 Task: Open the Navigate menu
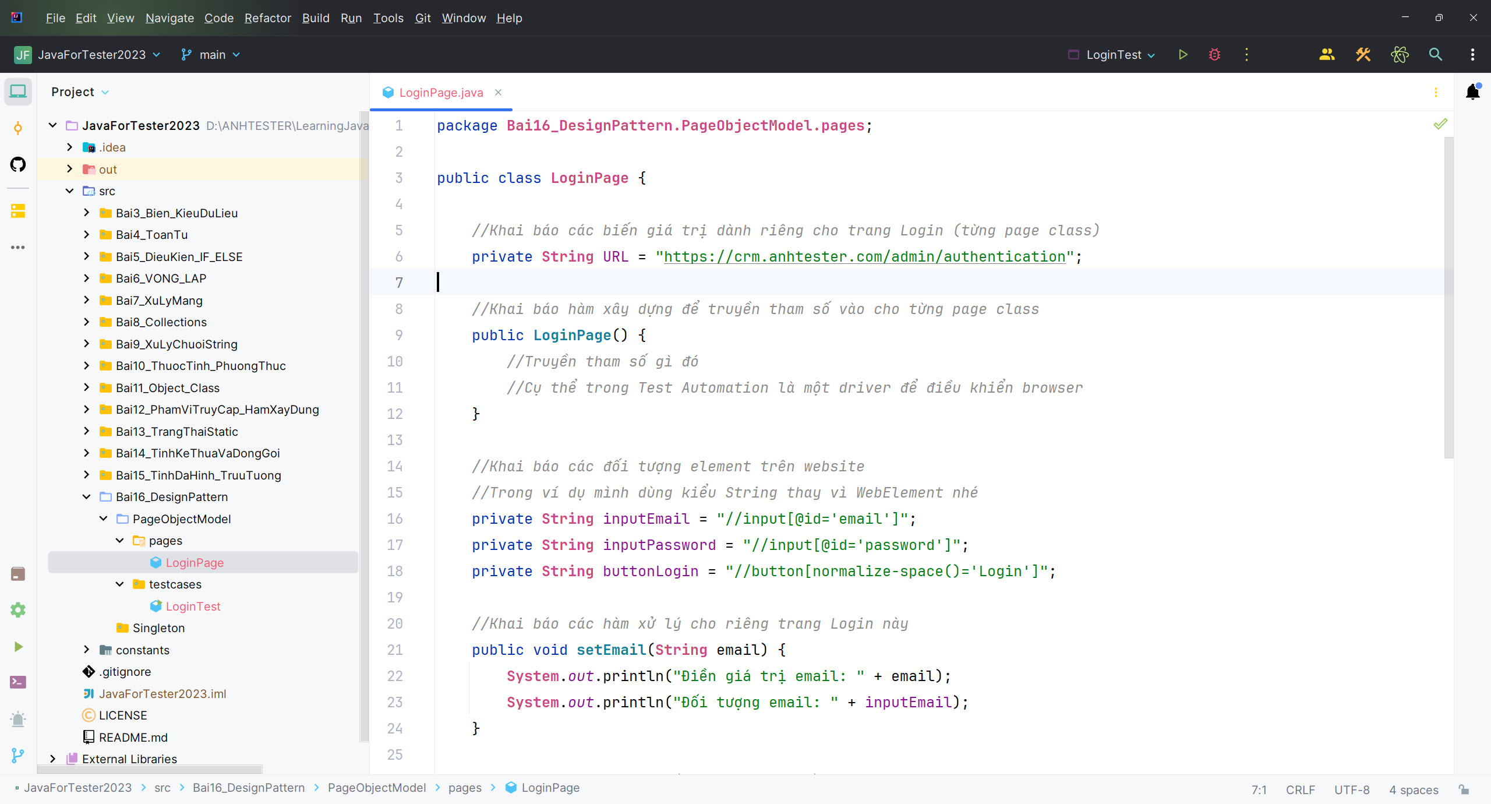[169, 18]
